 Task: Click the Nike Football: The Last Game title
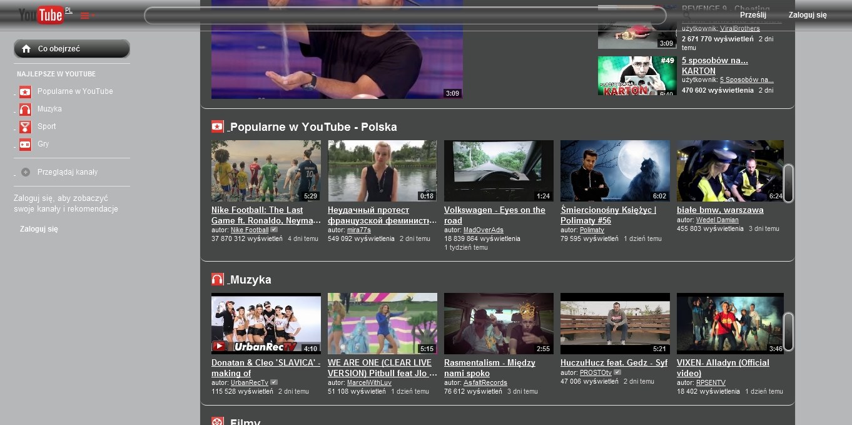click(266, 215)
